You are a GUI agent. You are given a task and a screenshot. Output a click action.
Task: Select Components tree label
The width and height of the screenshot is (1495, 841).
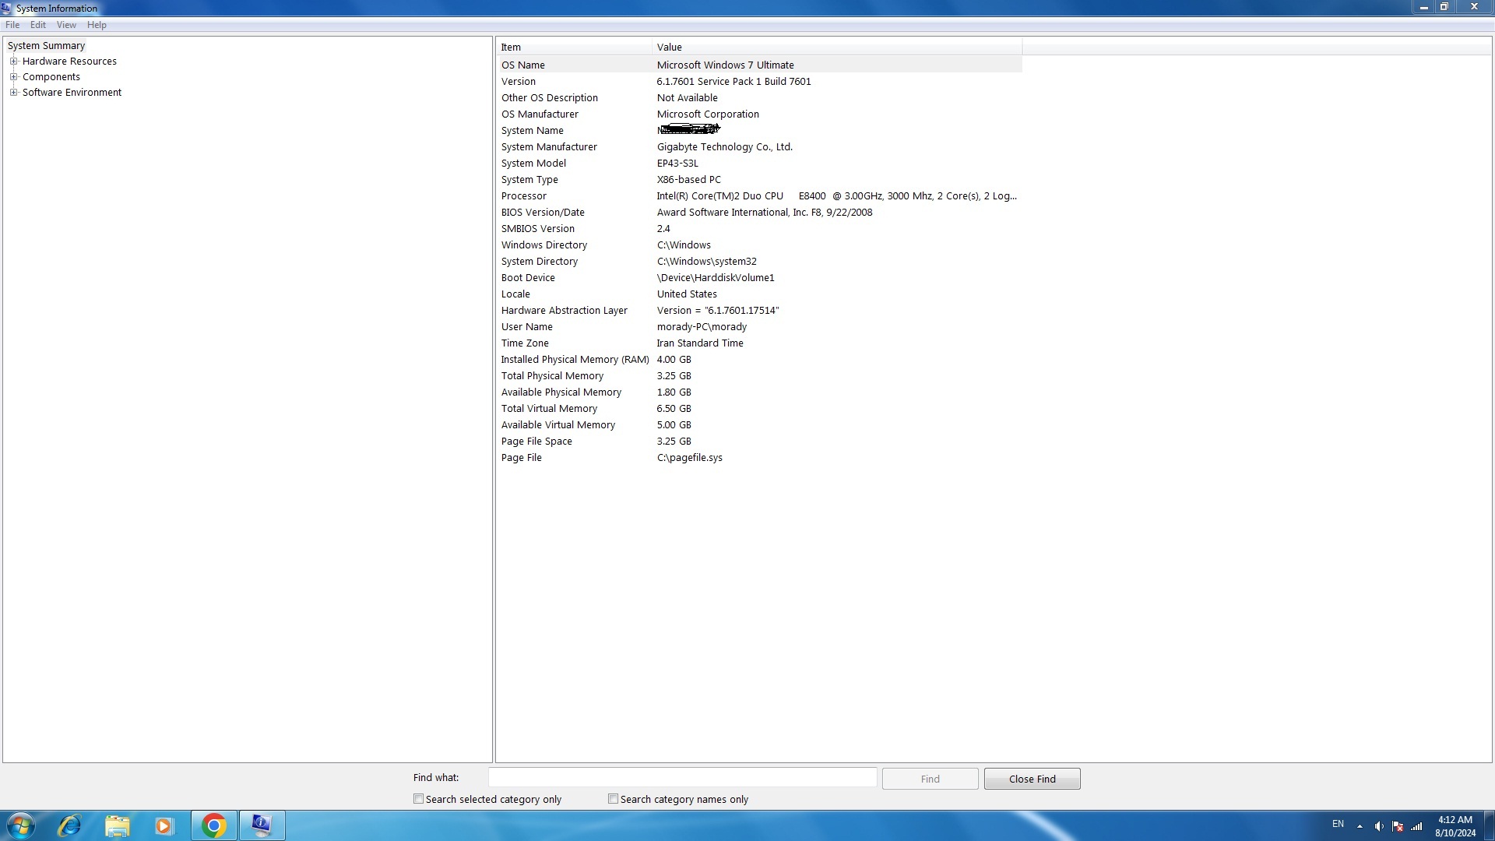pyautogui.click(x=51, y=77)
